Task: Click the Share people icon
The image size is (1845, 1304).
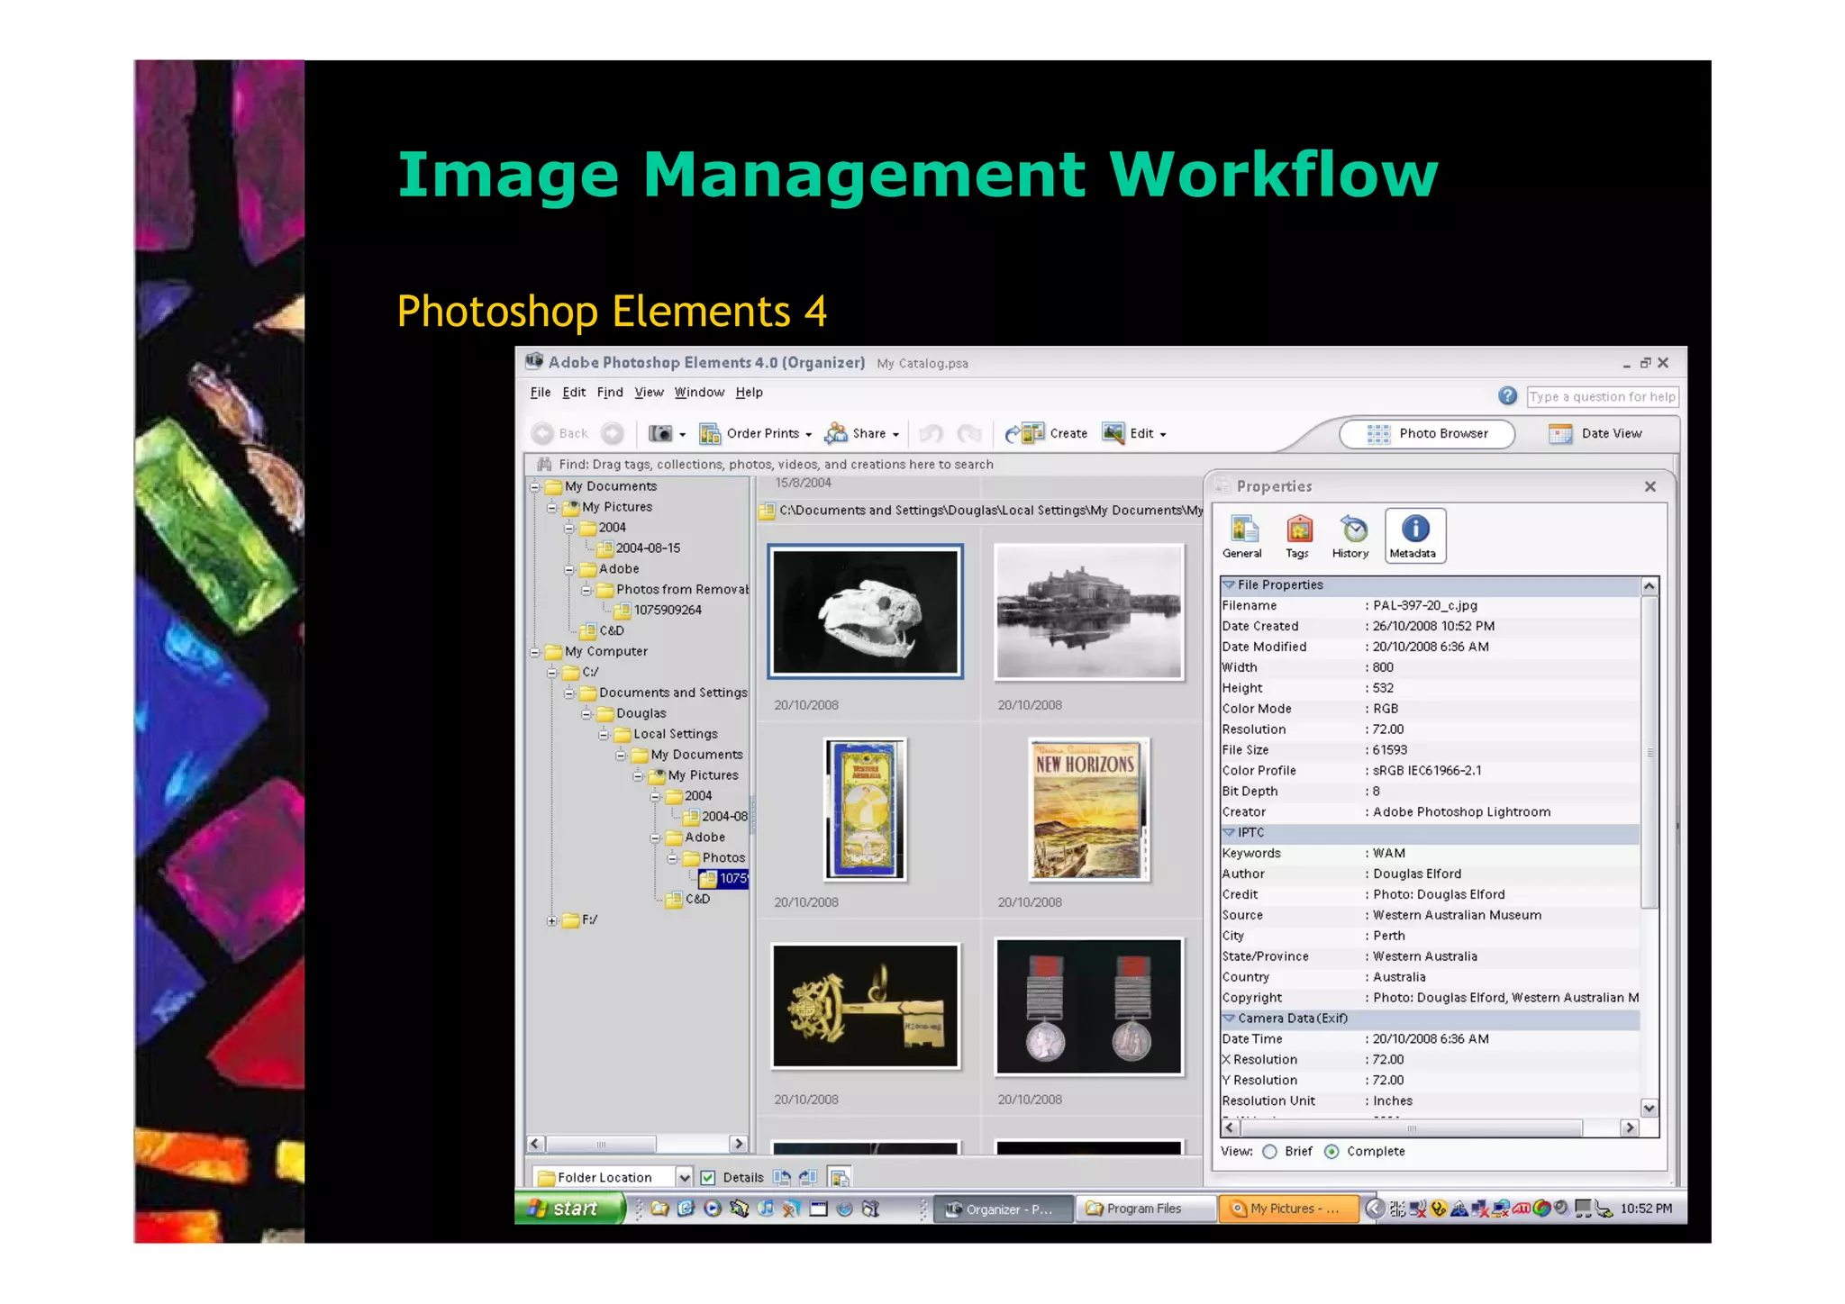Action: 836,434
